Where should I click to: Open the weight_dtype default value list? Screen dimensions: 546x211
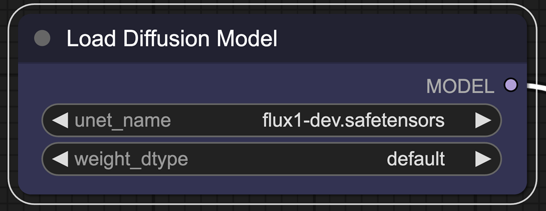(x=416, y=159)
